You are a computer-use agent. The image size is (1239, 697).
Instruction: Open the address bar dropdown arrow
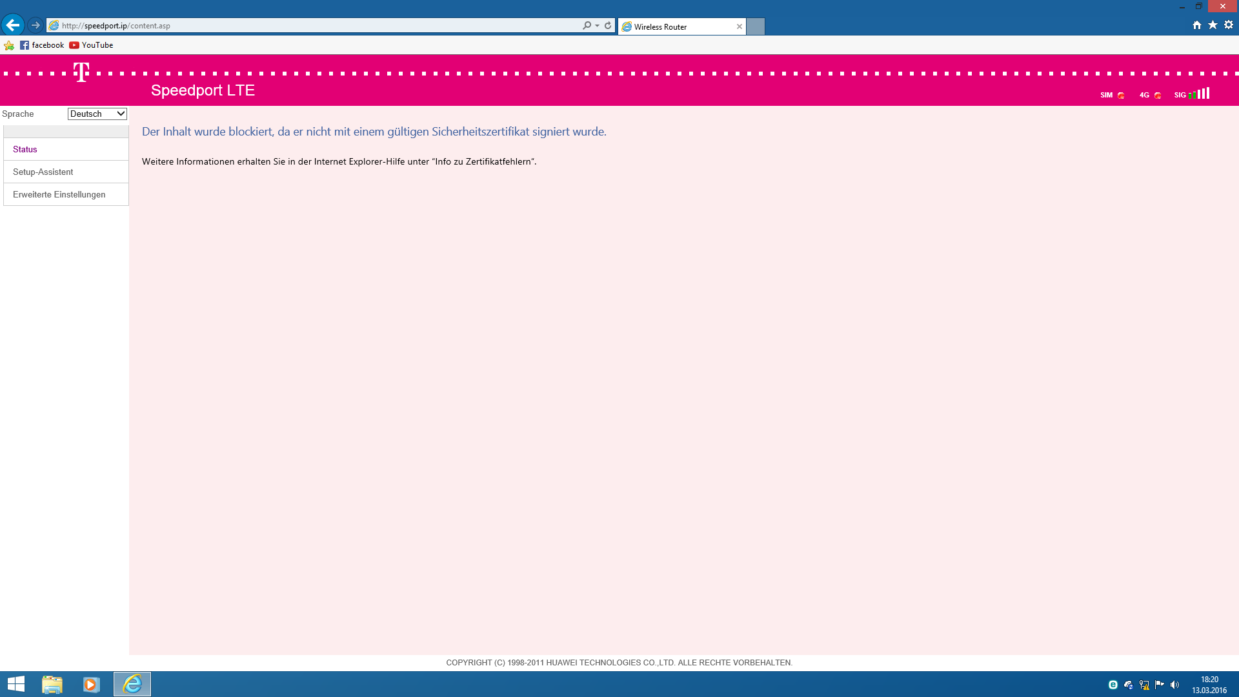[598, 26]
